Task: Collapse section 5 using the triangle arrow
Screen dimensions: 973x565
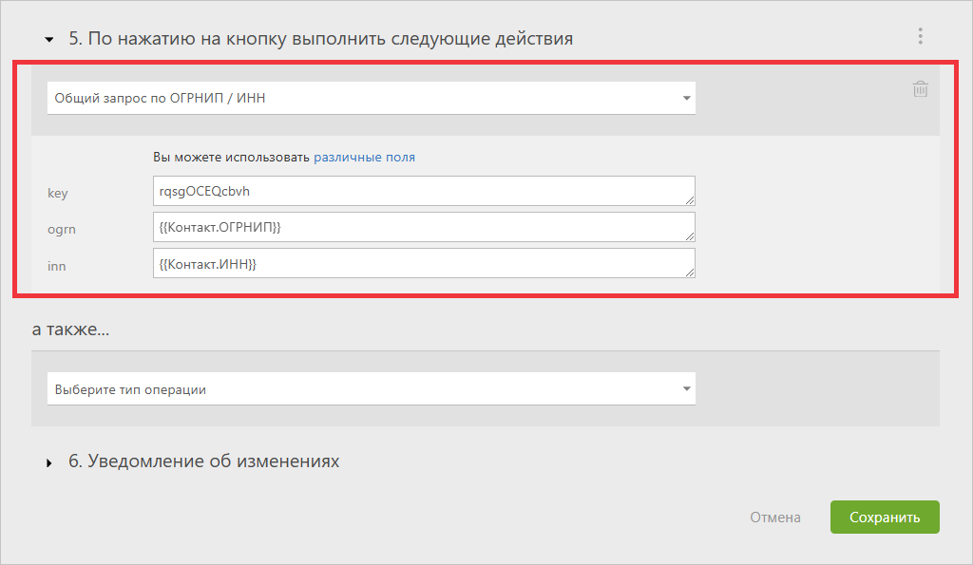Action: [x=49, y=40]
